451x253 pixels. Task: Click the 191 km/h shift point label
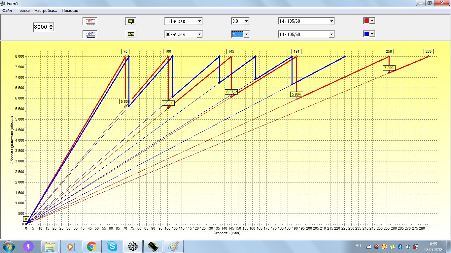click(x=296, y=51)
